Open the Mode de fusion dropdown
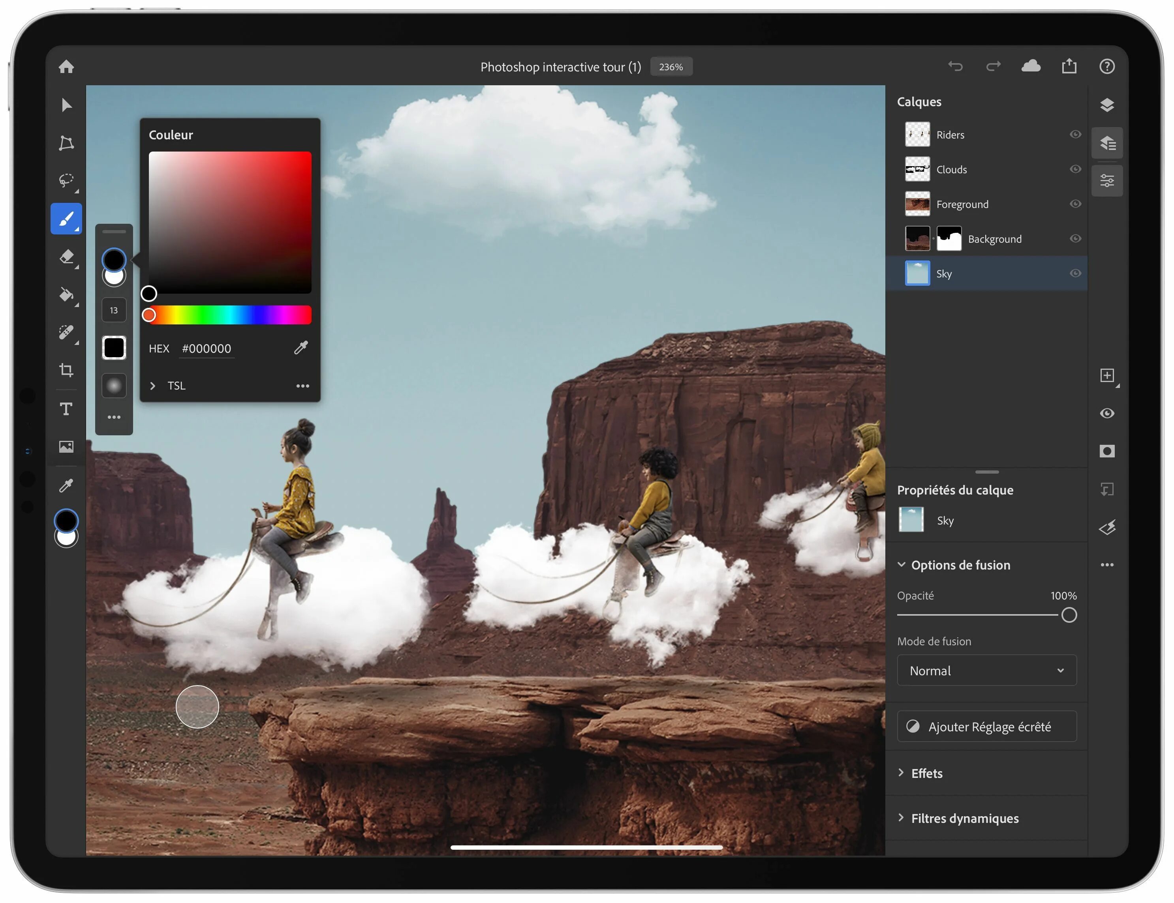The image size is (1174, 903). 986,671
